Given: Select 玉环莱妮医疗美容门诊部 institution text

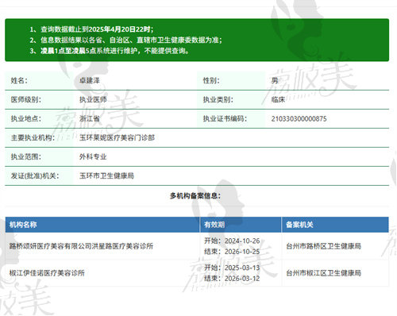Looking at the screenshot, I should 117,137.
